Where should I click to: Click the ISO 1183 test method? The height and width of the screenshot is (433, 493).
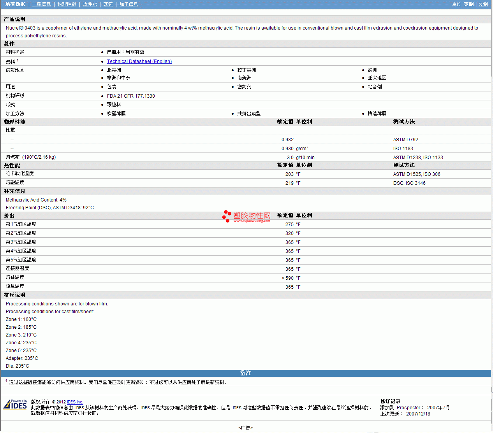point(403,149)
